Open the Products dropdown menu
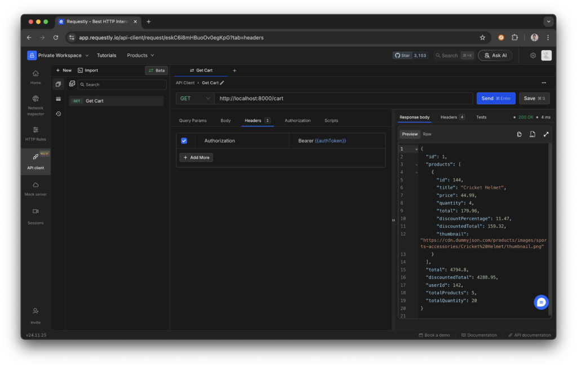The image size is (577, 367). click(140, 55)
